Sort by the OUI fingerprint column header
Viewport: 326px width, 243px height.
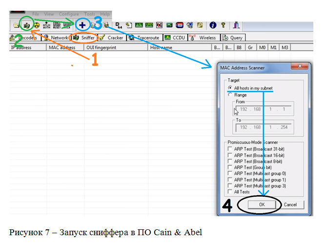[116, 48]
